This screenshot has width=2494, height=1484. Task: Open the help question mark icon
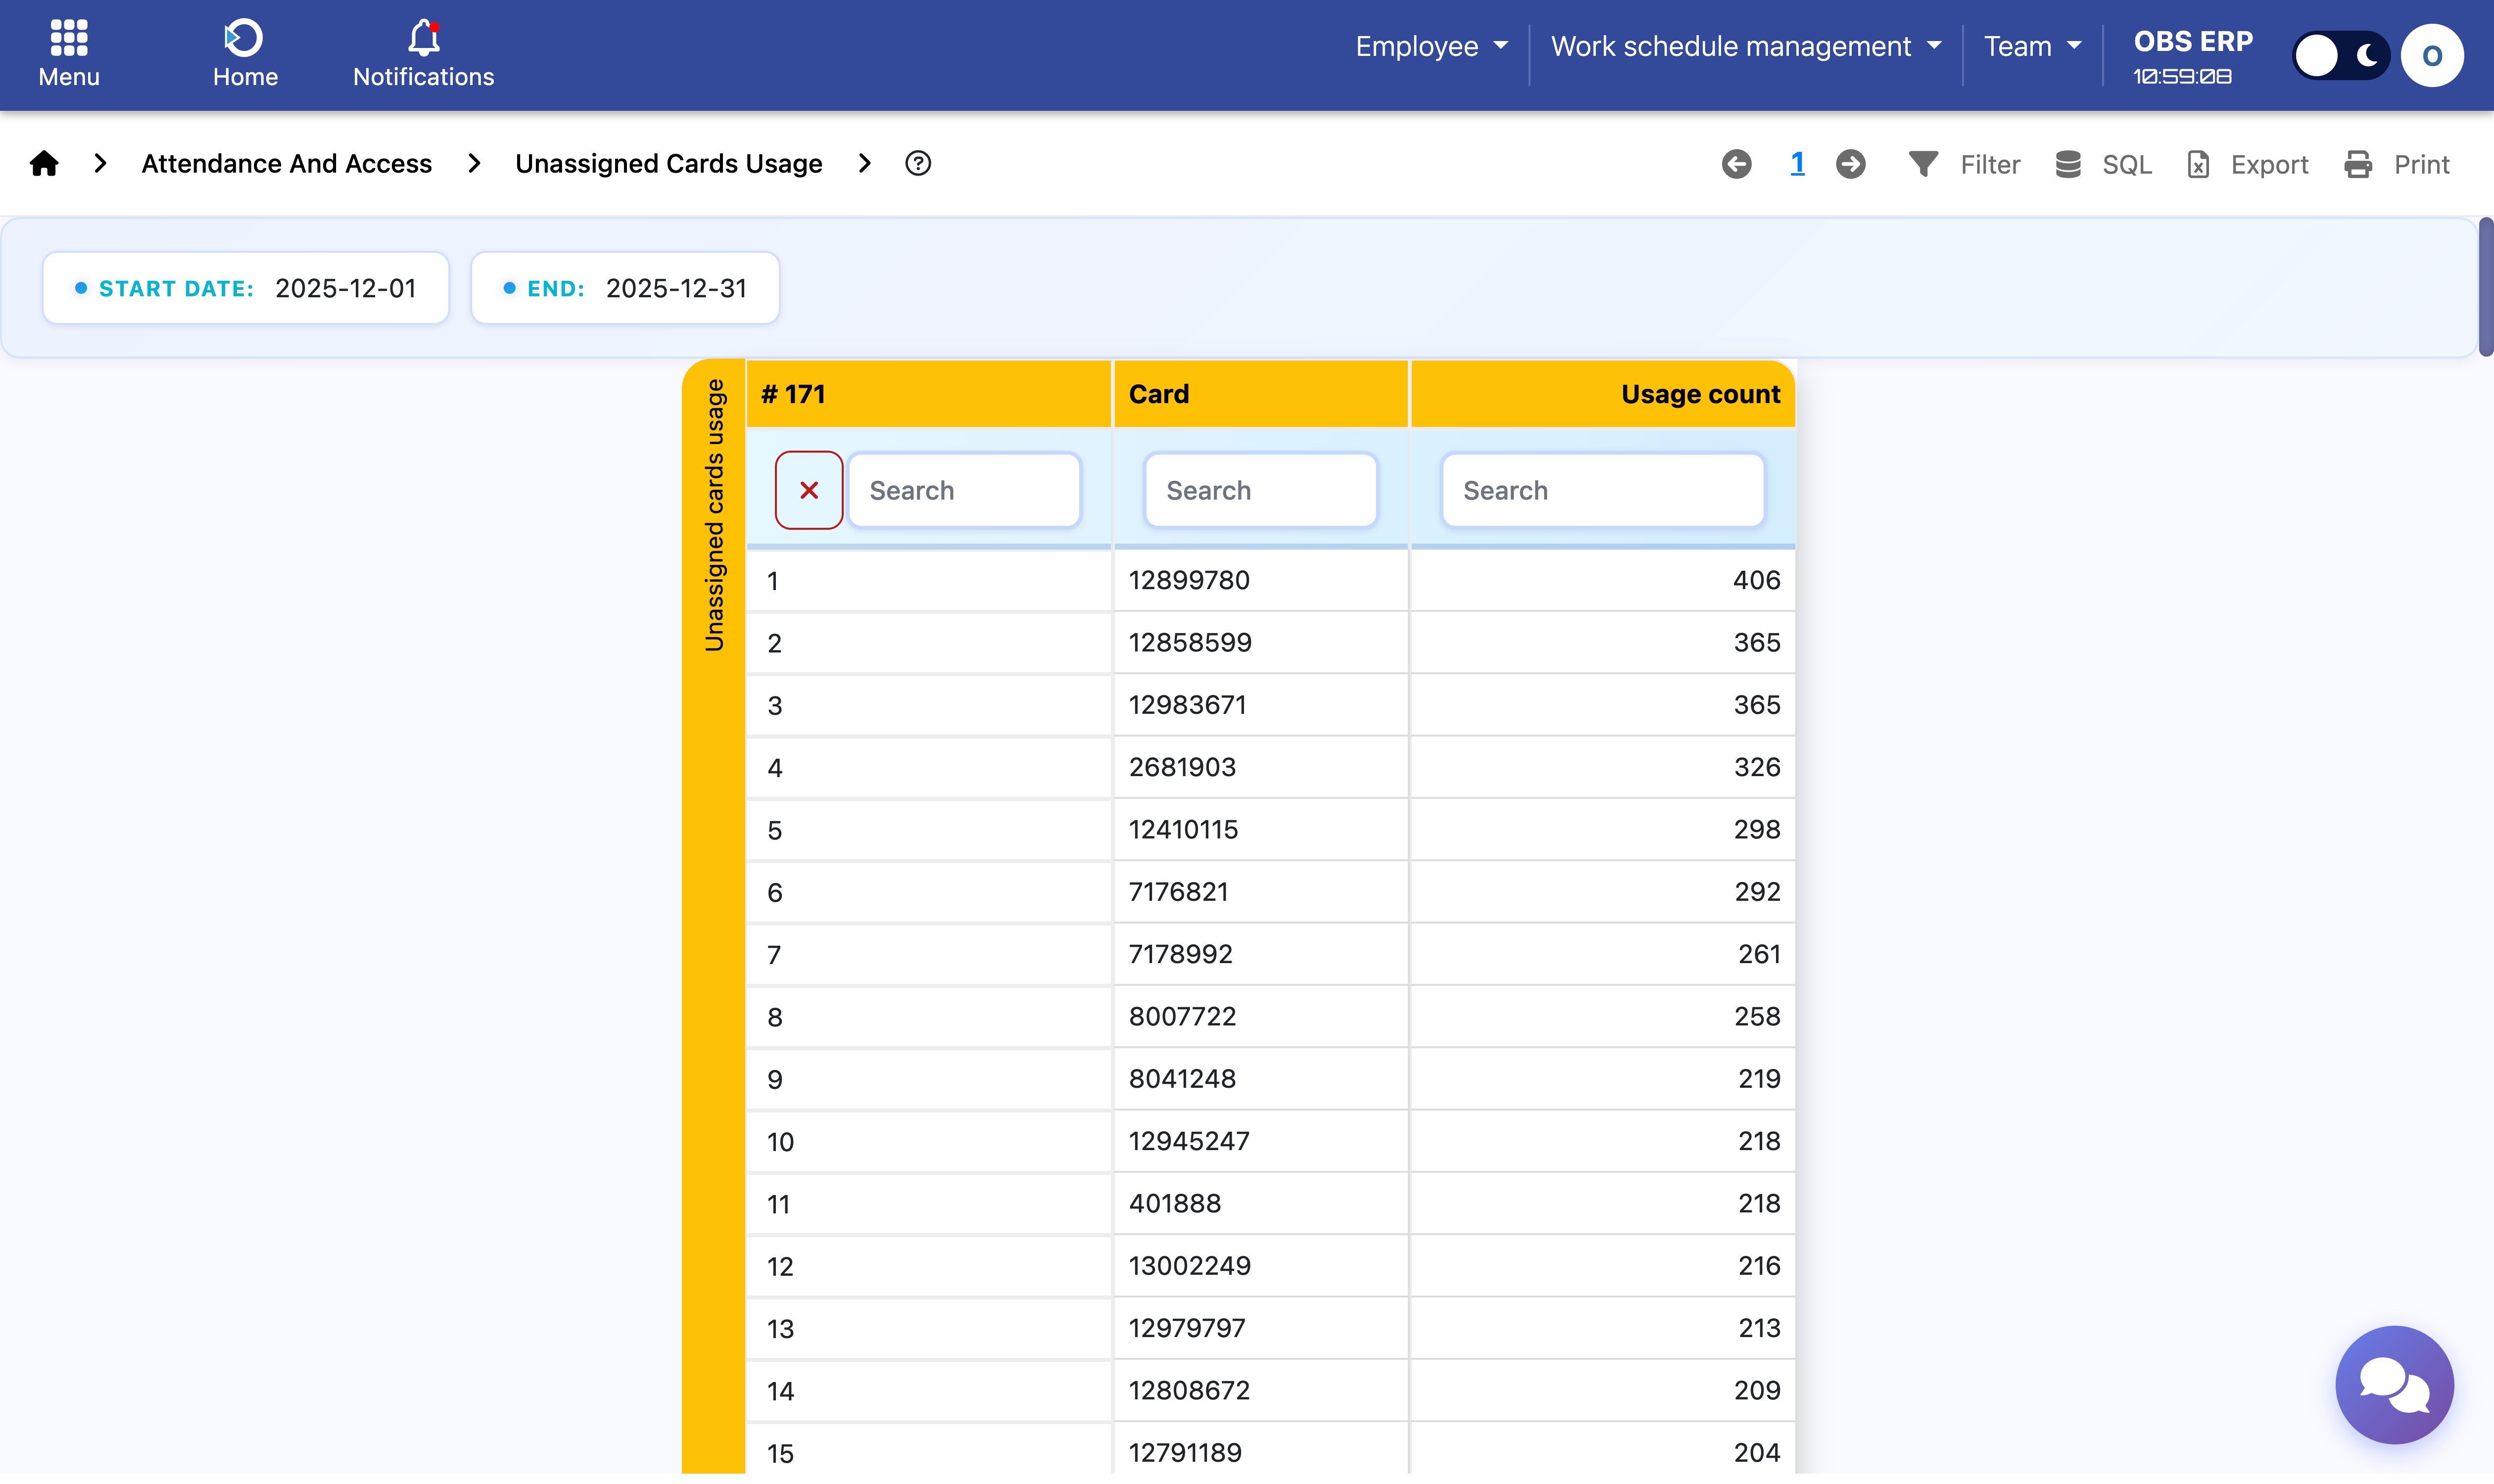coord(917,163)
